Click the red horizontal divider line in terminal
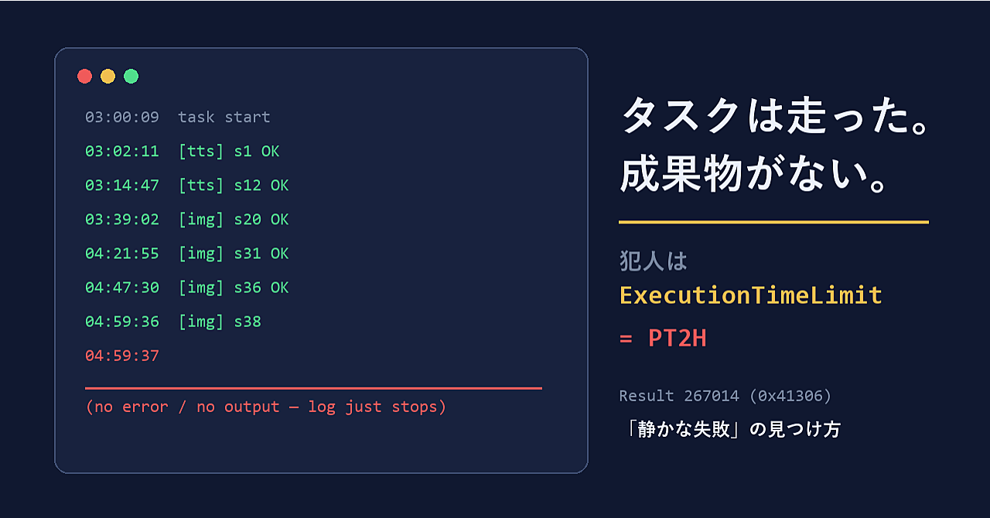The width and height of the screenshot is (990, 518). point(313,388)
